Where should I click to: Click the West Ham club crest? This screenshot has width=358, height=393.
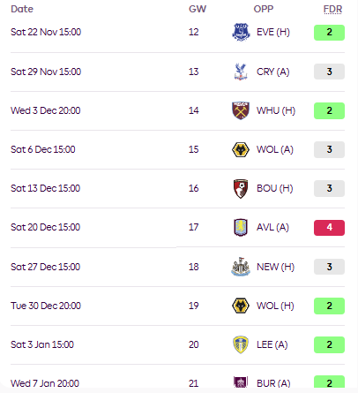[241, 110]
